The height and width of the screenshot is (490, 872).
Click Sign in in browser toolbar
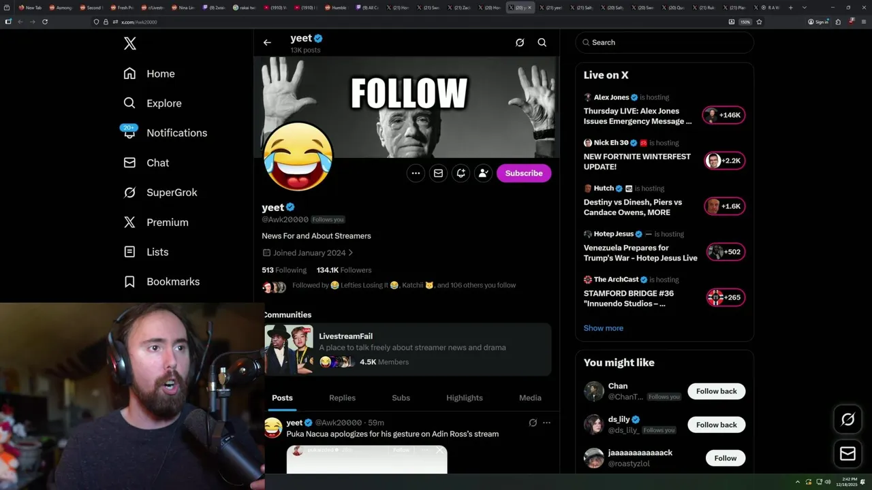click(x=818, y=22)
